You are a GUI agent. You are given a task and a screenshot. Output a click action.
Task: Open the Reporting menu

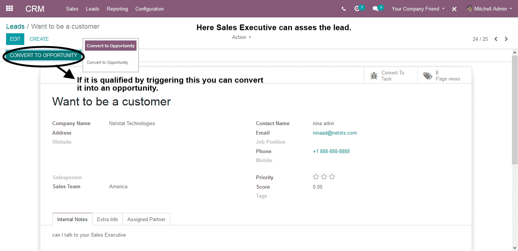pos(117,9)
